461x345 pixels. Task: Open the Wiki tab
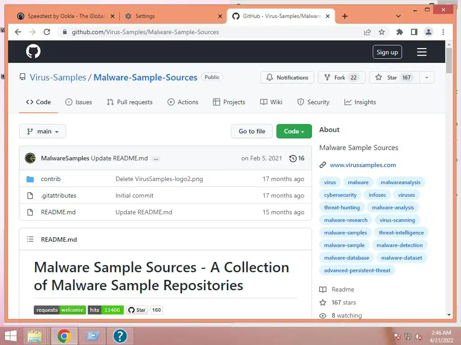point(271,102)
